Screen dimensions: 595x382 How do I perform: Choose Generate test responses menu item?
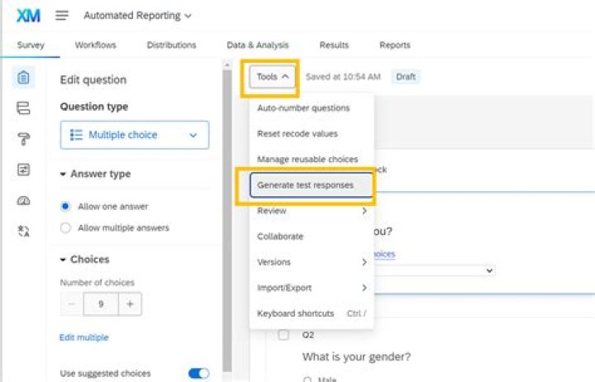tap(312, 185)
